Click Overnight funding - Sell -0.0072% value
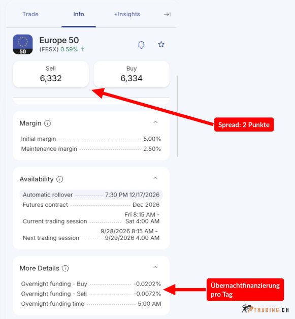 (x=147, y=294)
